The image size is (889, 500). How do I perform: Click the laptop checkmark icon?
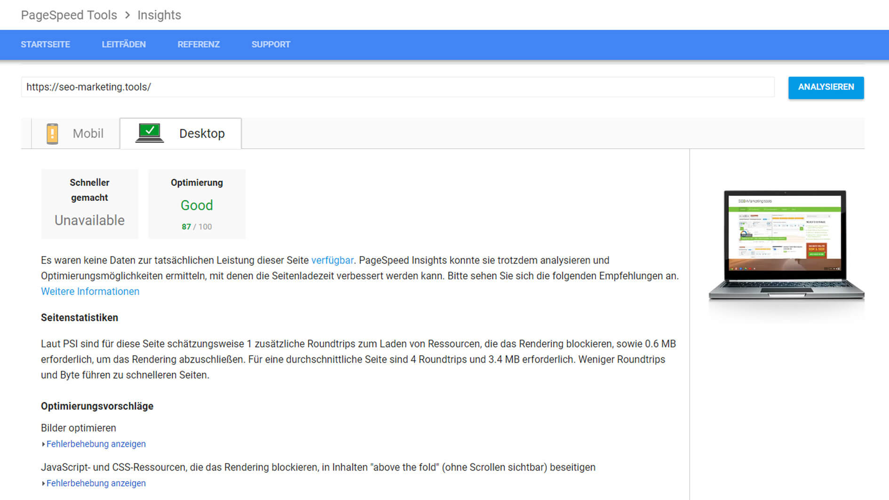150,133
